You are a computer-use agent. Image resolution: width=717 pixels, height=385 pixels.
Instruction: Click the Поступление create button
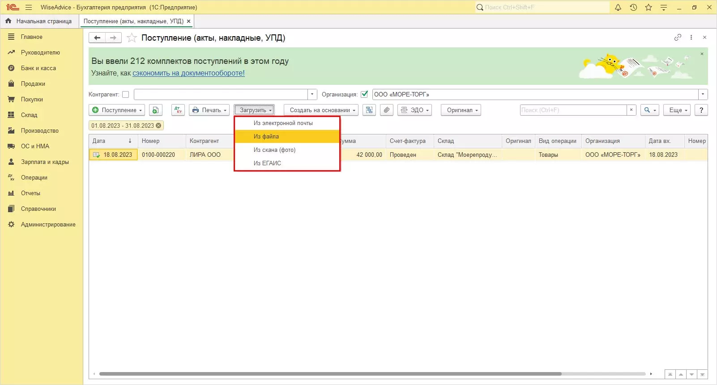[116, 110]
